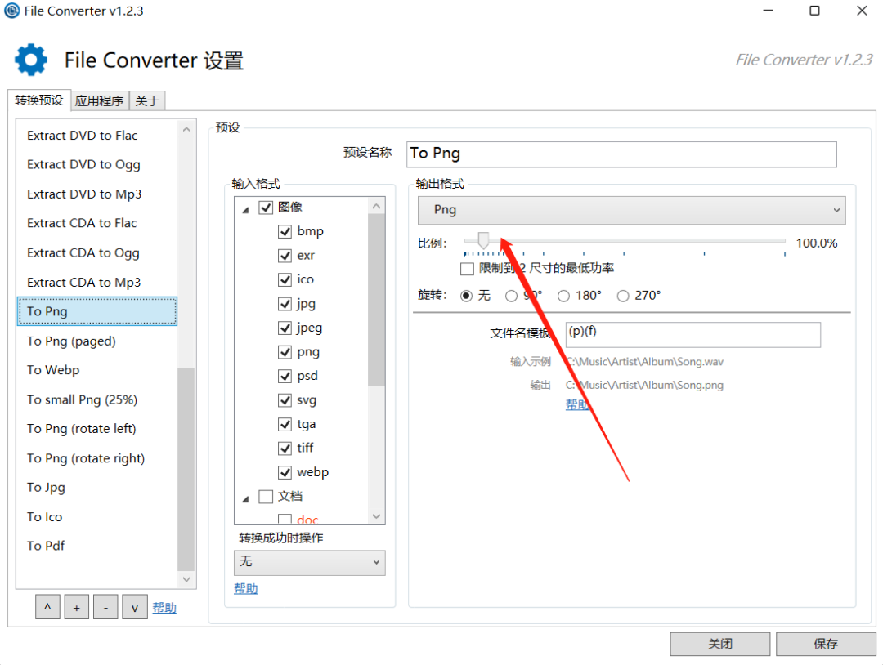Image resolution: width=883 pixels, height=665 pixels.
Task: Open the conversion success action dropdown
Action: [x=309, y=562]
